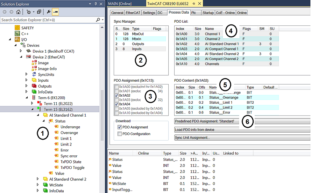Image resolution: width=311 pixels, height=193 pixels.
Task: Click the Device 2 (EtherCAT) icon
Action: point(29,57)
